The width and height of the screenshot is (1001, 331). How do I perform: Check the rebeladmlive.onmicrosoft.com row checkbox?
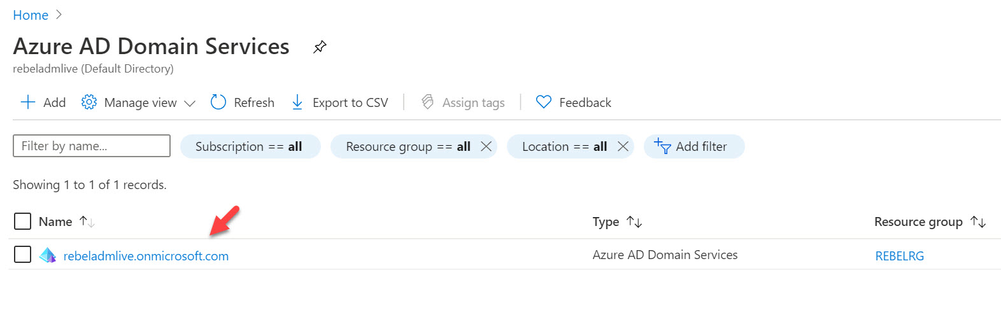22,255
